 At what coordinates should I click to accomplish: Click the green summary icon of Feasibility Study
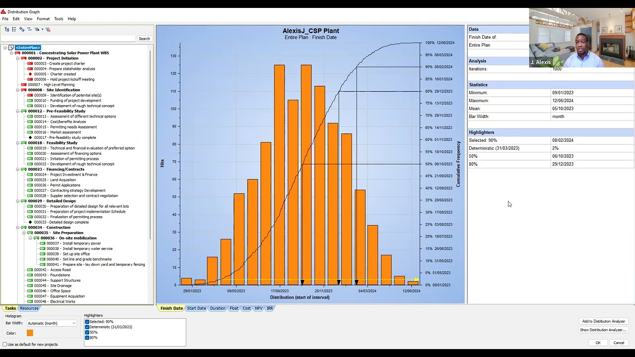pyautogui.click(x=24, y=143)
